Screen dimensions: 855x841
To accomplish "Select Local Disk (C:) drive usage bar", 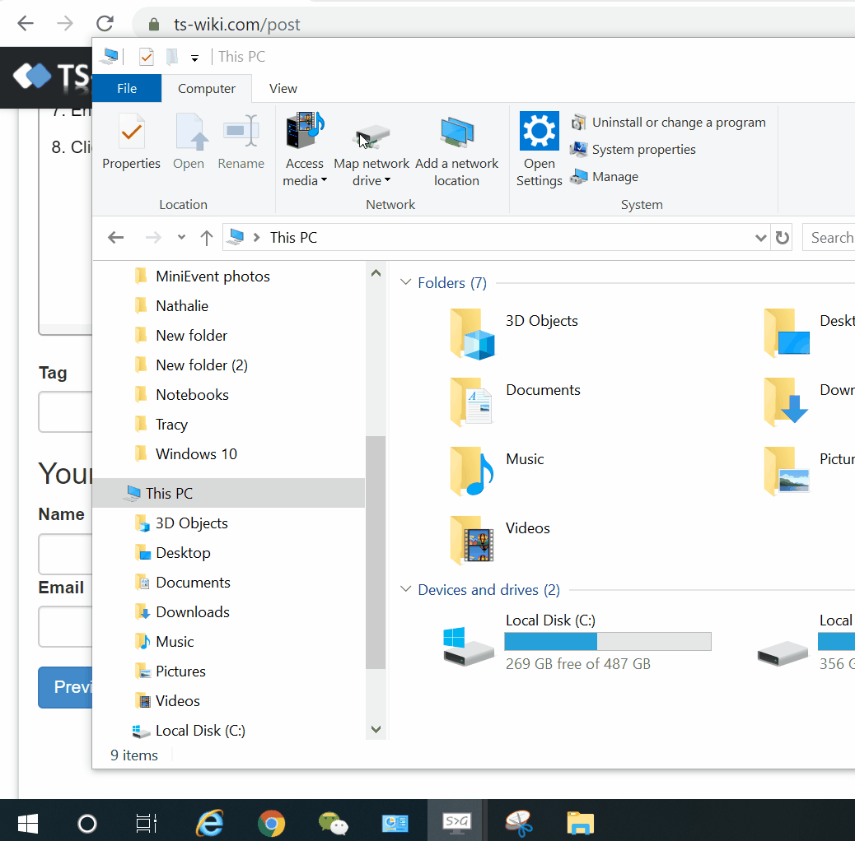I will (x=607, y=642).
